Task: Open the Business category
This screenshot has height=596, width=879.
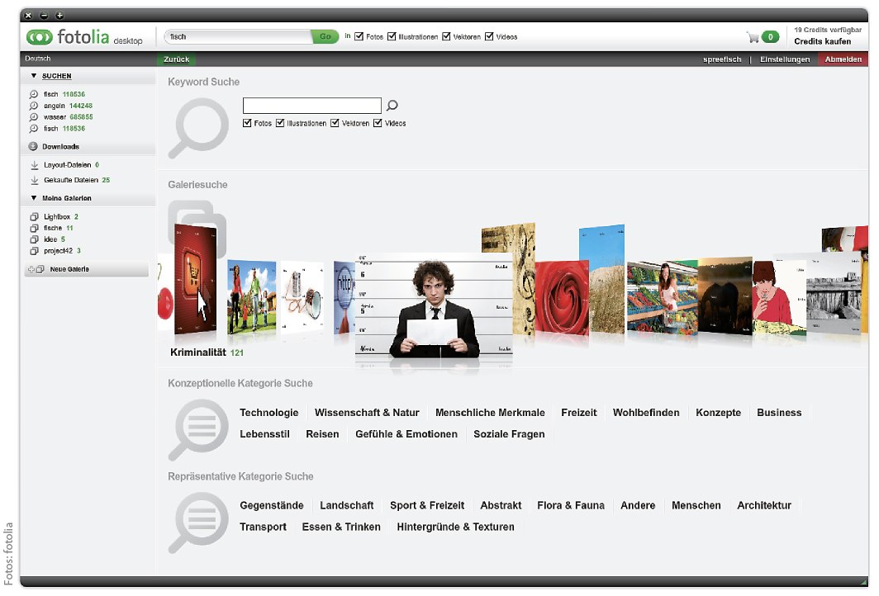Action: (779, 413)
